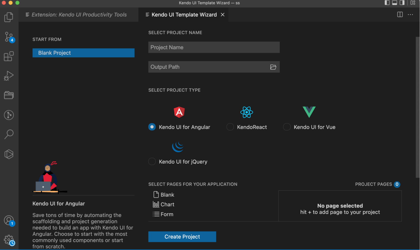Split the editor to the right
The height and width of the screenshot is (250, 420).
pos(400,15)
